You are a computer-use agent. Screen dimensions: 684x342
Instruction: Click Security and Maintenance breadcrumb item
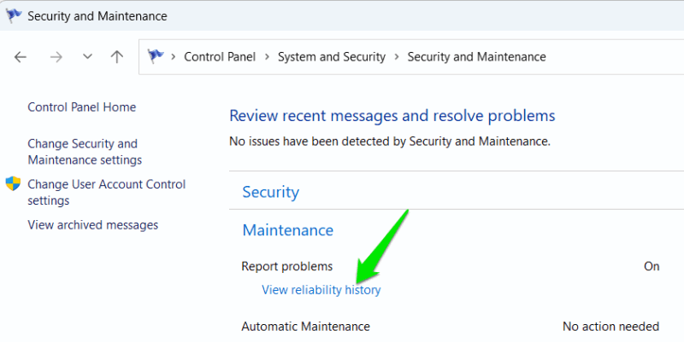tap(476, 57)
